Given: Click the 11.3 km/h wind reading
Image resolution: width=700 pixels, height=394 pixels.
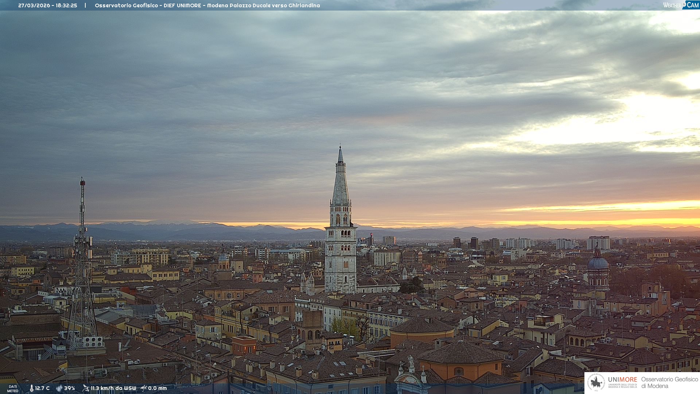Looking at the screenshot, I should pos(113,388).
